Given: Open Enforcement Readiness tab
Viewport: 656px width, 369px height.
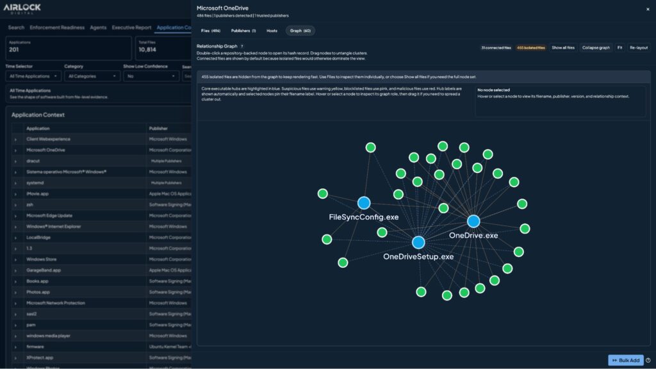Looking at the screenshot, I should (57, 28).
